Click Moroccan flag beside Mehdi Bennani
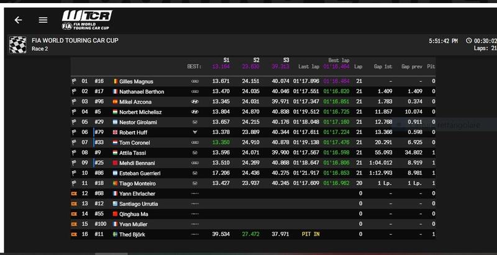 click(116, 163)
